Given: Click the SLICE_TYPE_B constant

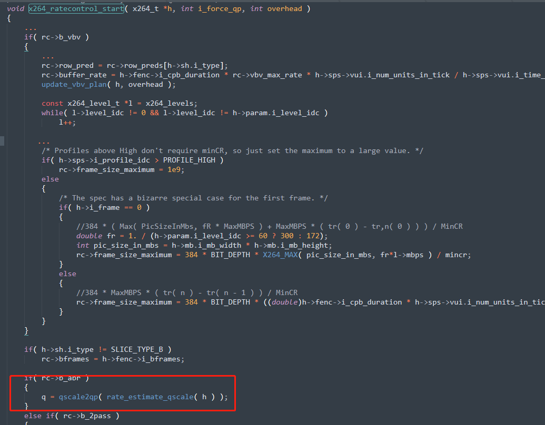Looking at the screenshot, I should (137, 349).
